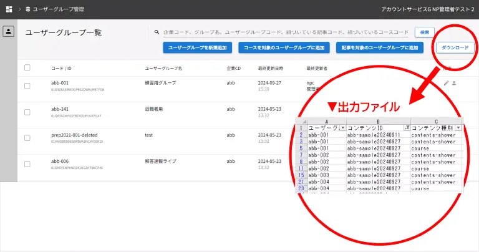Click the 2024-05-23 date in abb-006 row

pos(269,162)
